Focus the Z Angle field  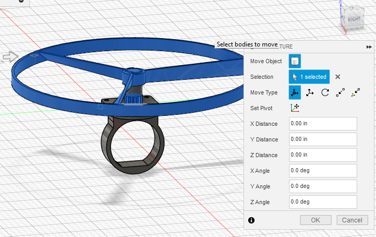point(323,202)
